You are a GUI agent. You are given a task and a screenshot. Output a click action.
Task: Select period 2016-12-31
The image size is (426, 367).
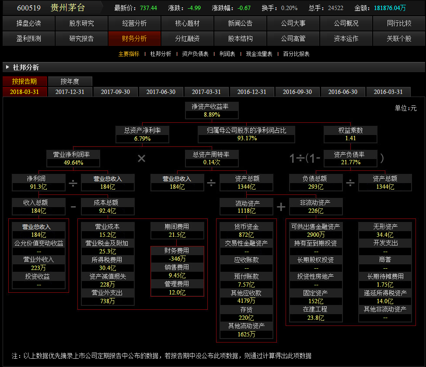point(252,92)
